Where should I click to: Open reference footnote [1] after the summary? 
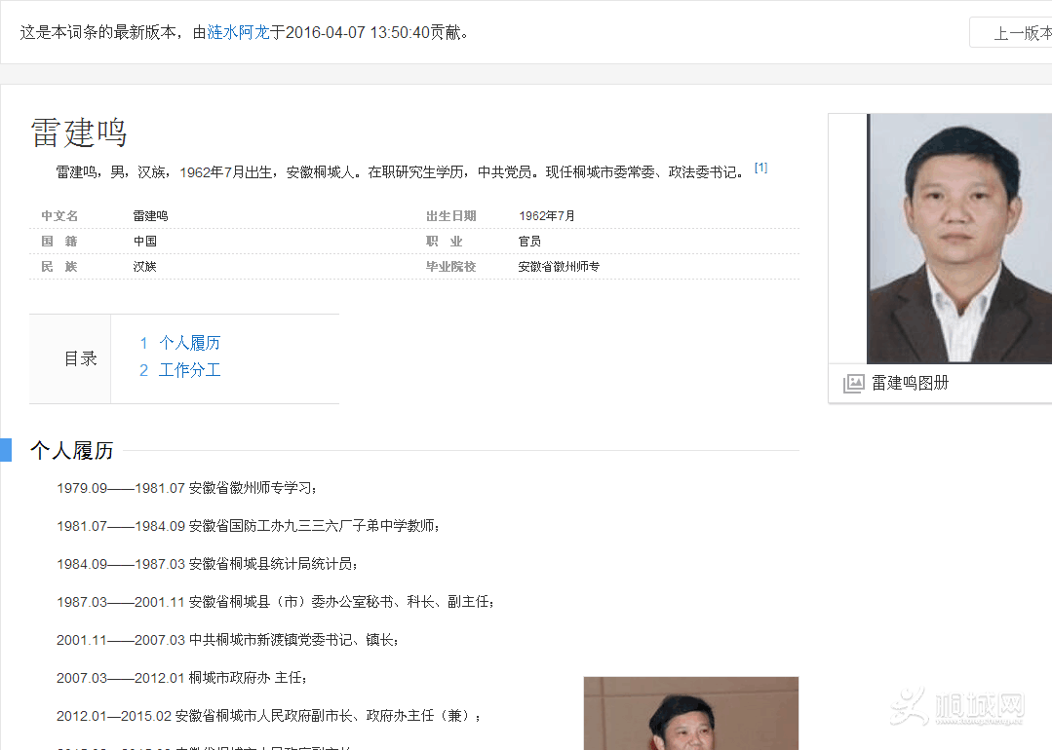click(760, 168)
